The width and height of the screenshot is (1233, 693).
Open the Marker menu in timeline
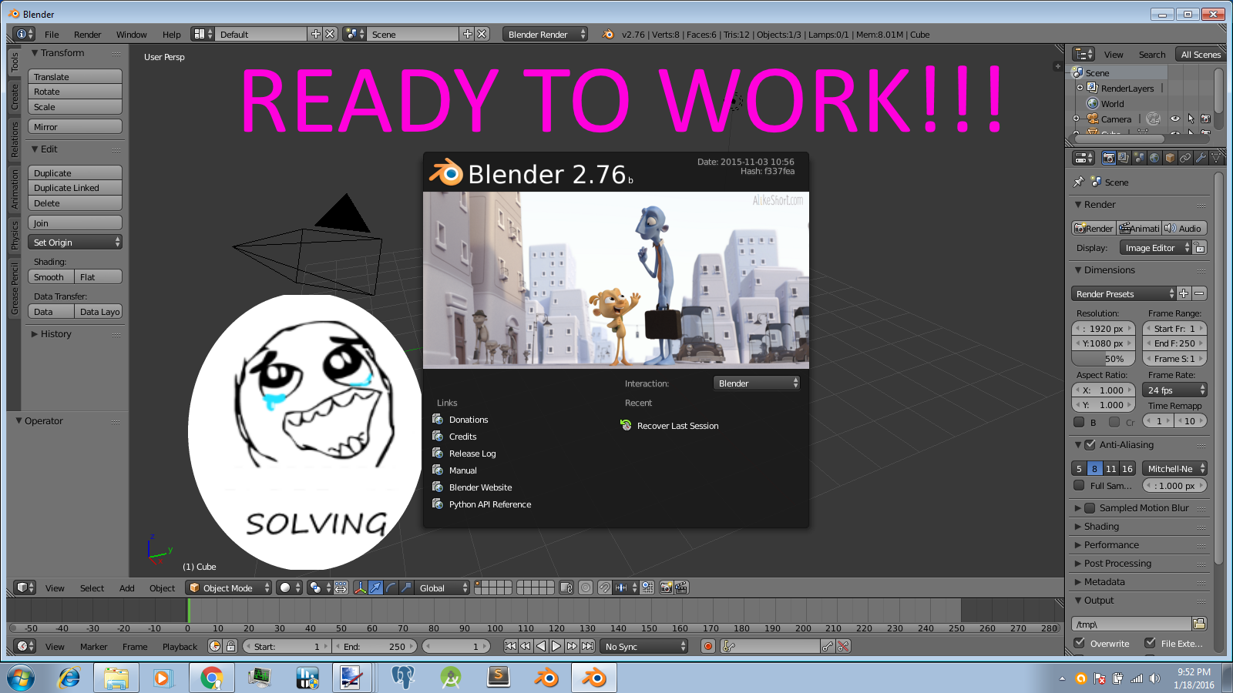(x=94, y=647)
